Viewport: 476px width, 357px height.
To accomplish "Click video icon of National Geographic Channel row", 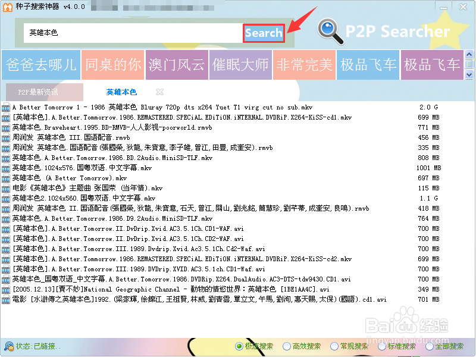I will [x=6, y=290].
